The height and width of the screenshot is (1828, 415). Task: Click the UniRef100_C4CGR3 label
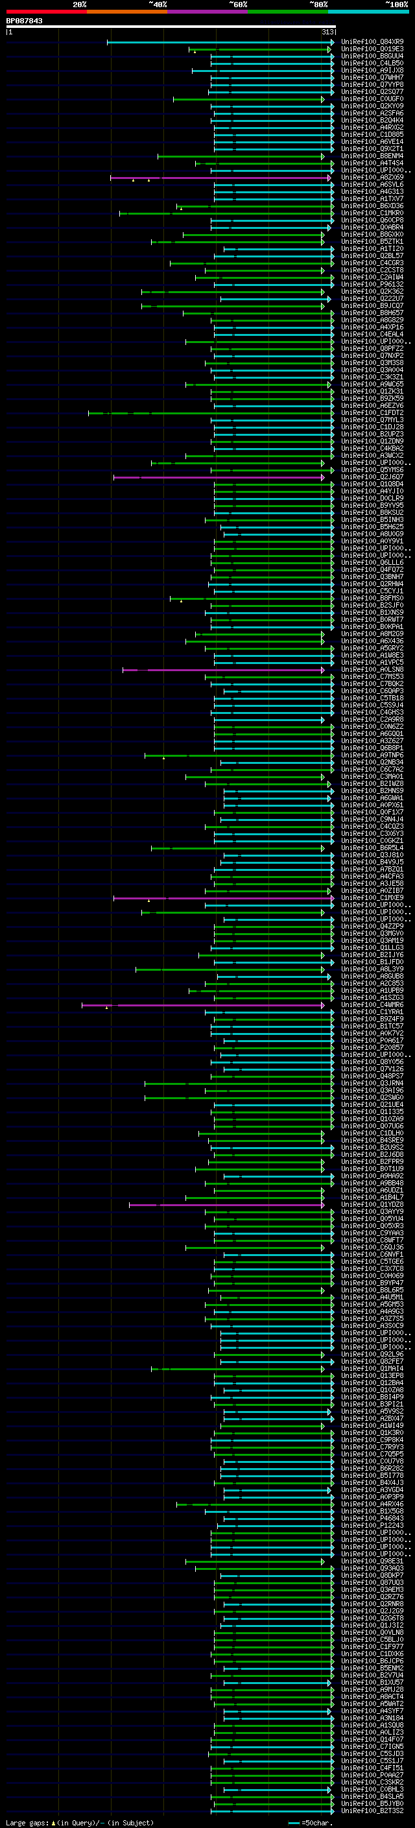coord(372,263)
